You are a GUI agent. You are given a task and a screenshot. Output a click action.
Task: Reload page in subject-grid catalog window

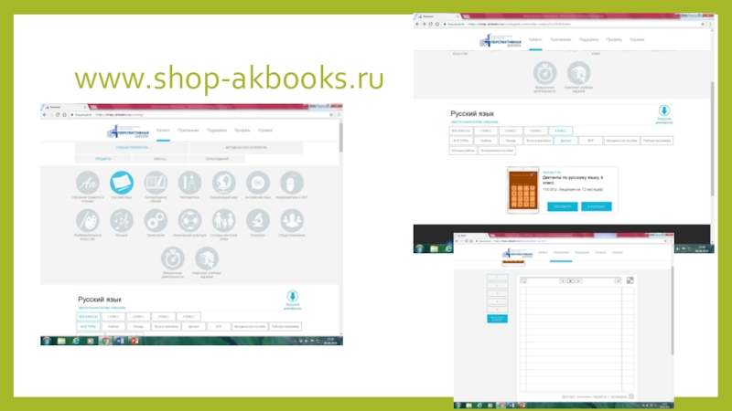(58, 115)
